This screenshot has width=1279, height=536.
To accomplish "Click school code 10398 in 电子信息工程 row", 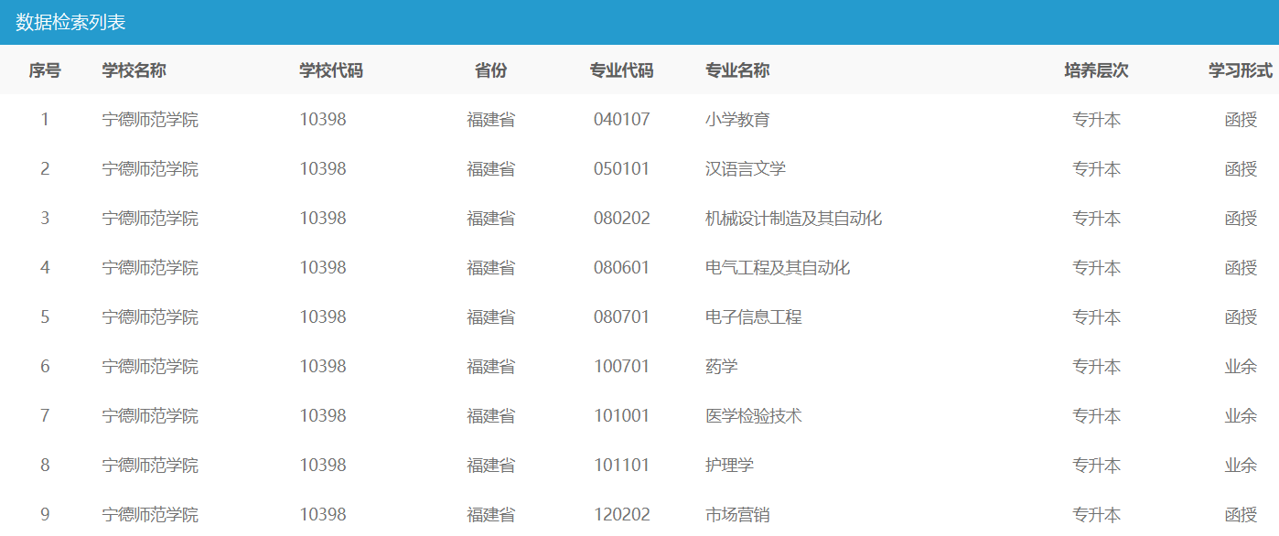I will [x=323, y=317].
